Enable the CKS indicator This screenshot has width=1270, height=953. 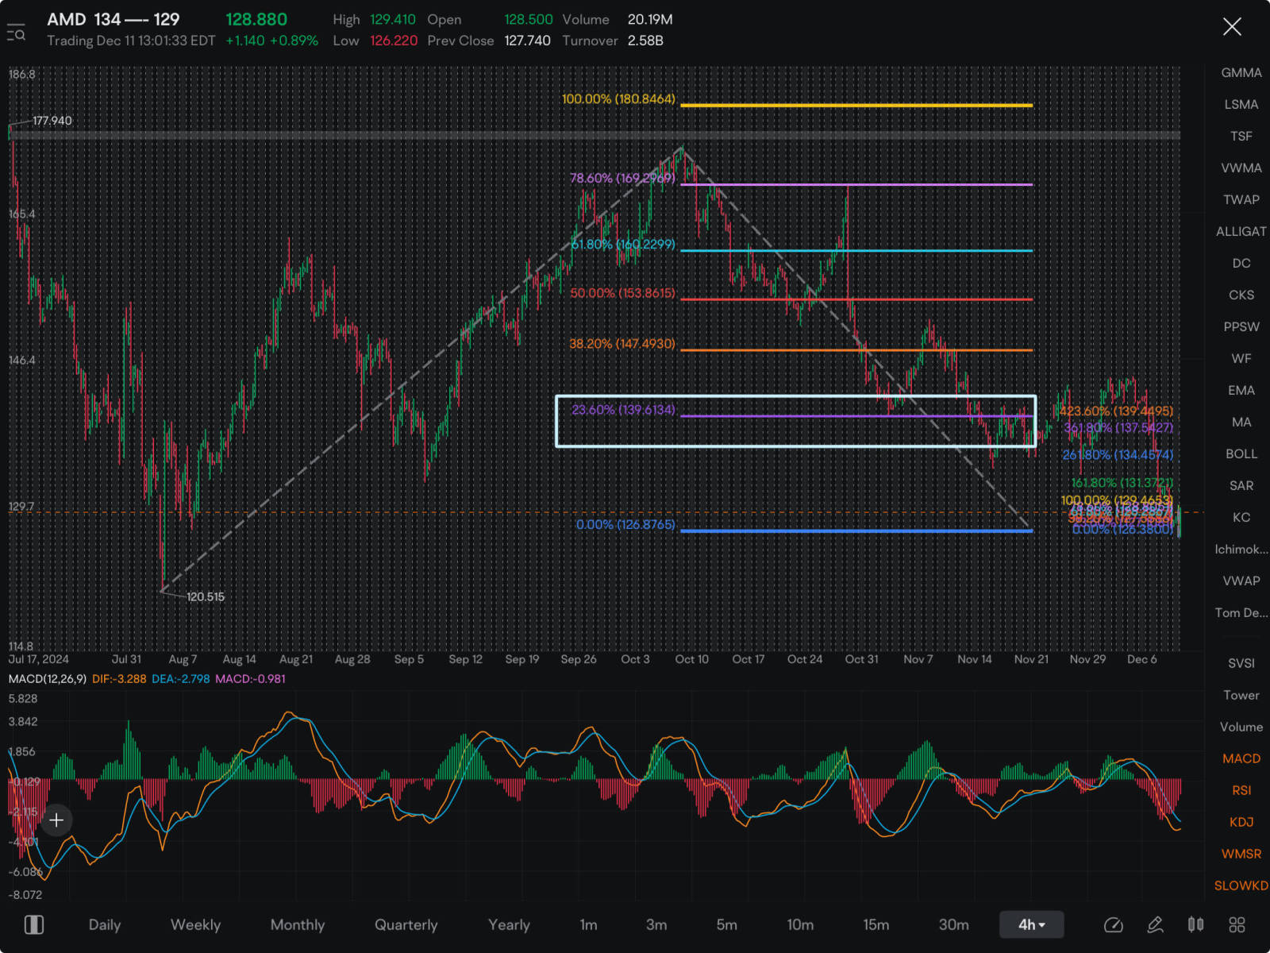[x=1241, y=295]
